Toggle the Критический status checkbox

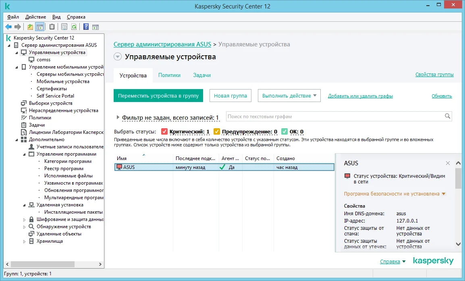click(164, 131)
